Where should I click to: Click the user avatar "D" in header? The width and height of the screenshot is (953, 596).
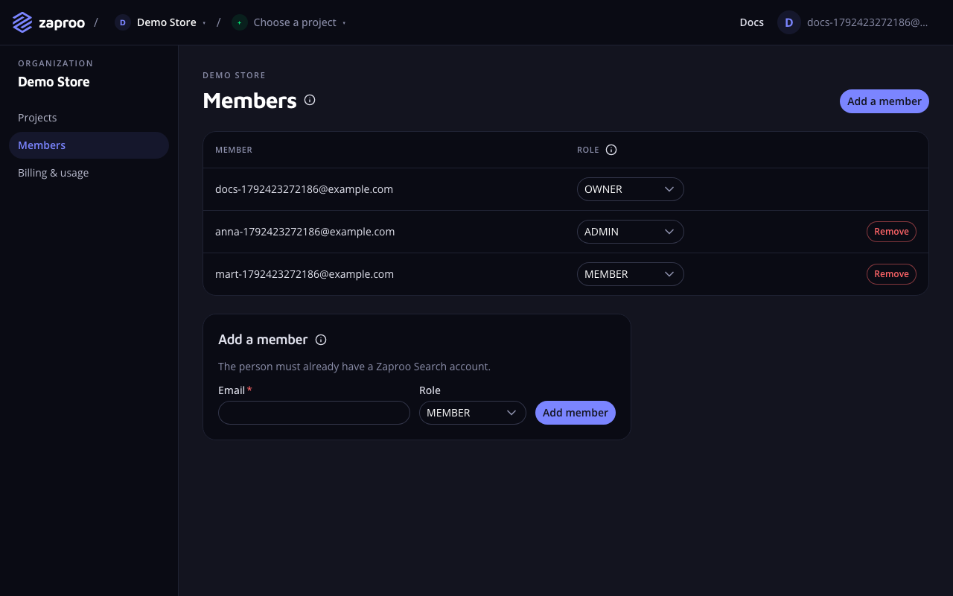789,22
